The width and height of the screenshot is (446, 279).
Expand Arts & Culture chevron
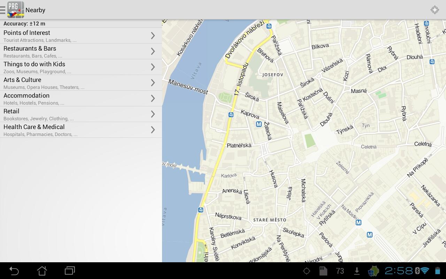(153, 83)
